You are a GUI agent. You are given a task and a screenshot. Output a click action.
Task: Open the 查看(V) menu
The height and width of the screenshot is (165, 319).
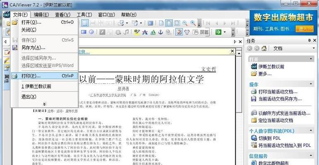pyautogui.click(x=62, y=14)
